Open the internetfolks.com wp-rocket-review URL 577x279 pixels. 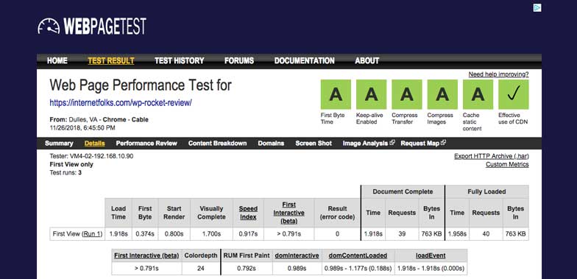(121, 103)
